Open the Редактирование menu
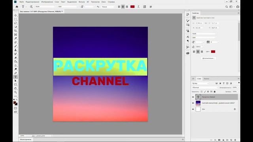Image resolution: width=253 pixels, height=142 pixels. 32,2
